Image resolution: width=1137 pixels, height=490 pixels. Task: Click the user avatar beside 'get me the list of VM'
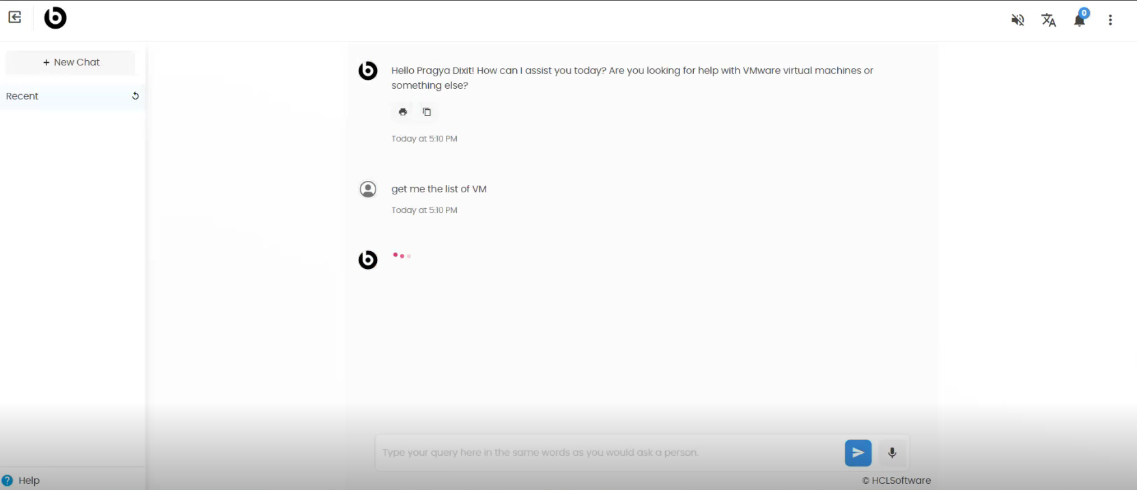point(368,189)
